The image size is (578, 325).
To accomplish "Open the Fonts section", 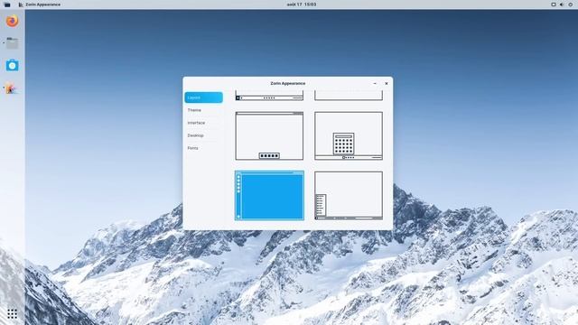I will [x=203, y=148].
